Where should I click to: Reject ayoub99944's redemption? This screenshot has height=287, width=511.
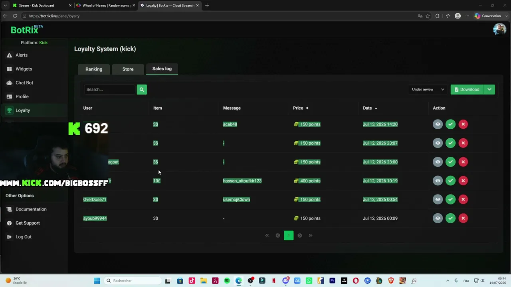(x=463, y=218)
